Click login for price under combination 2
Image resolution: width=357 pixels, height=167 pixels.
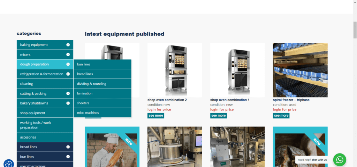point(159,109)
